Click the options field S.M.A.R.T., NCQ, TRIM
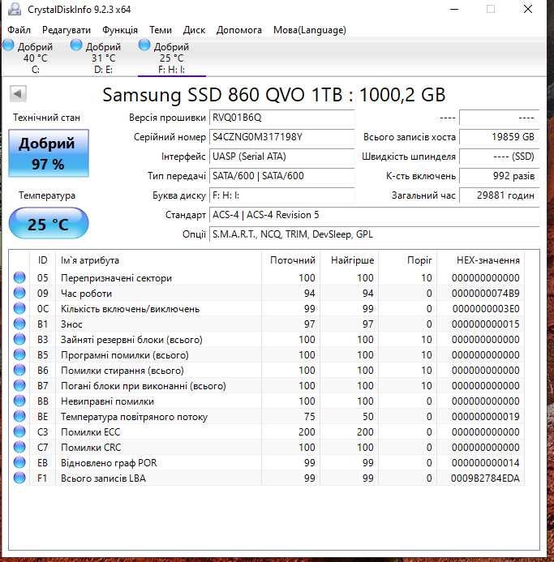554x562 pixels. (375, 234)
